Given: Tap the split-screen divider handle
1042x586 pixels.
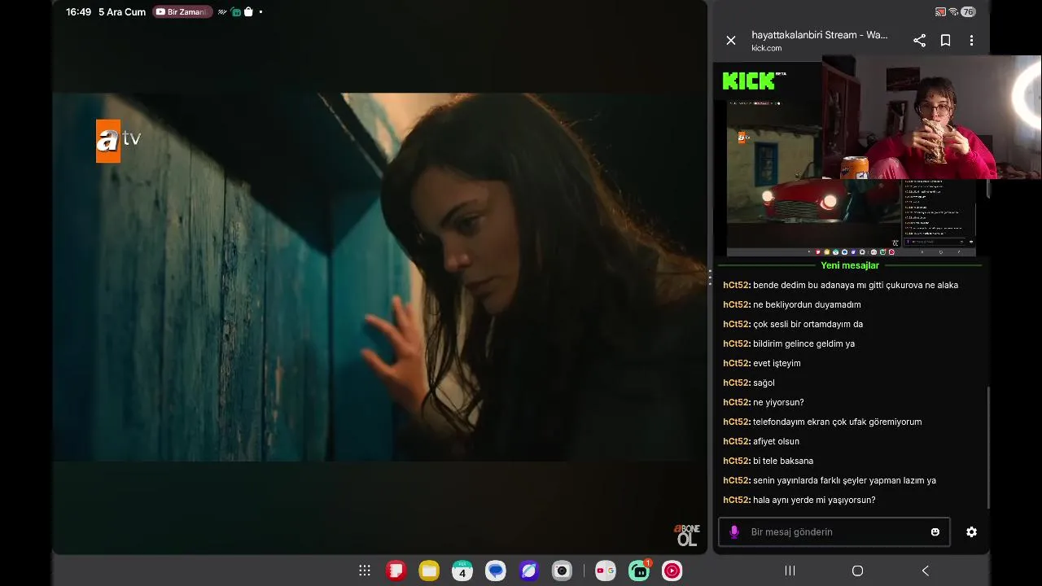Looking at the screenshot, I should point(710,278).
